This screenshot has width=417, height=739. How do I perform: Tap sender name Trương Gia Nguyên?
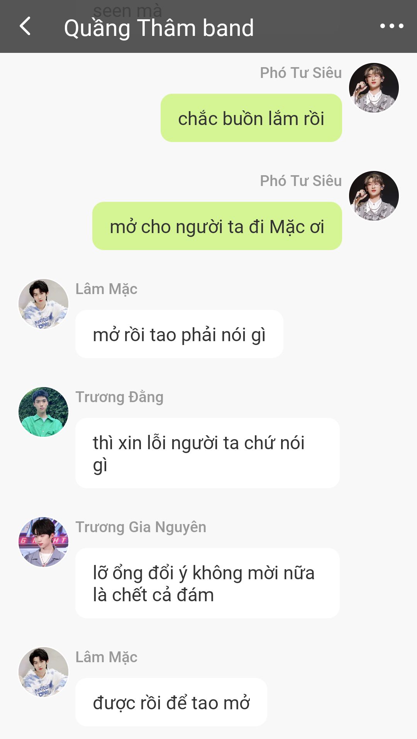click(x=141, y=527)
